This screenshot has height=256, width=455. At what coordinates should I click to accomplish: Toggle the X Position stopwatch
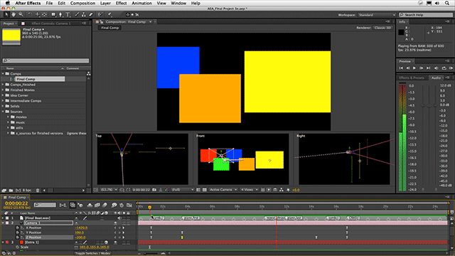click(17, 228)
